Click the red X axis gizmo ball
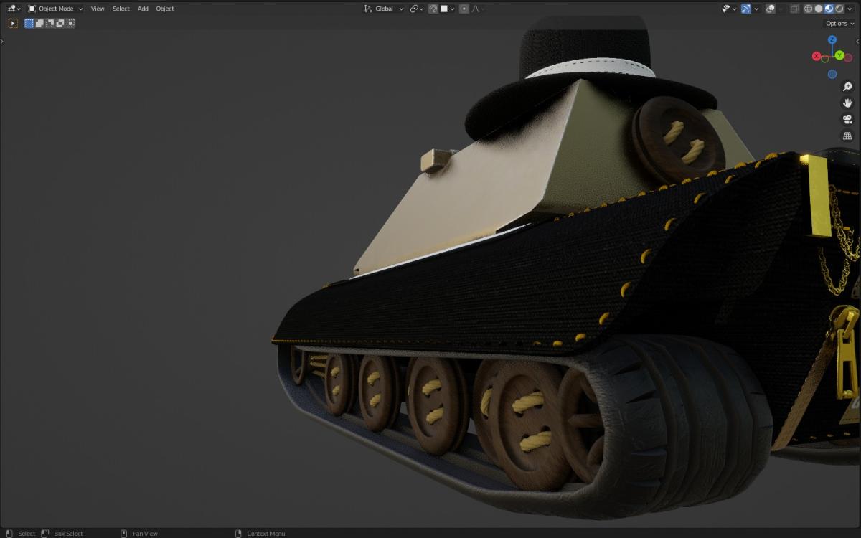This screenshot has width=861, height=538. point(817,56)
